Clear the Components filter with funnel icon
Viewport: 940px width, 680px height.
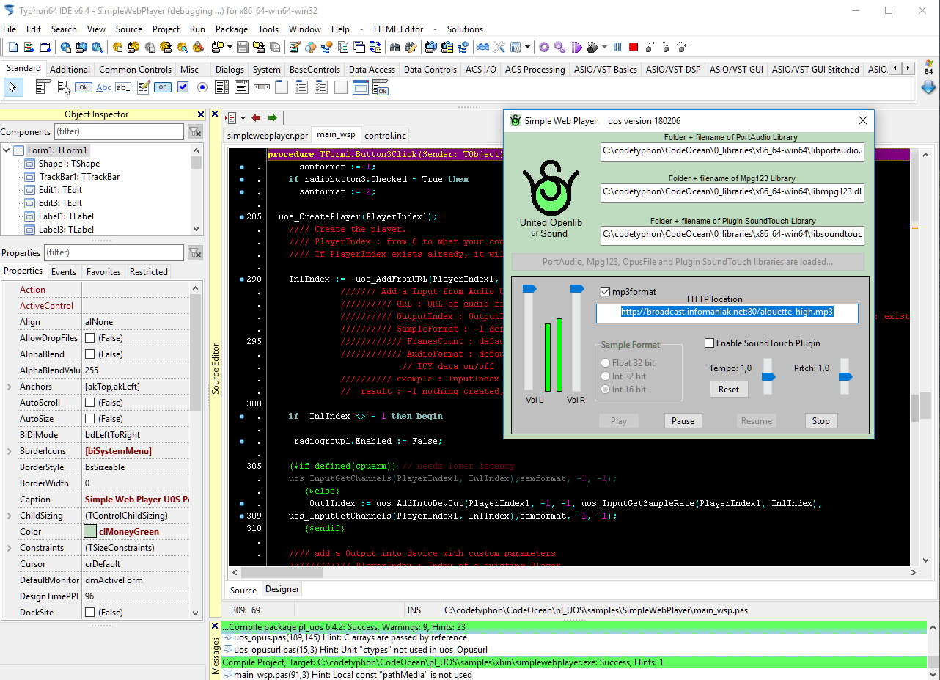point(195,132)
